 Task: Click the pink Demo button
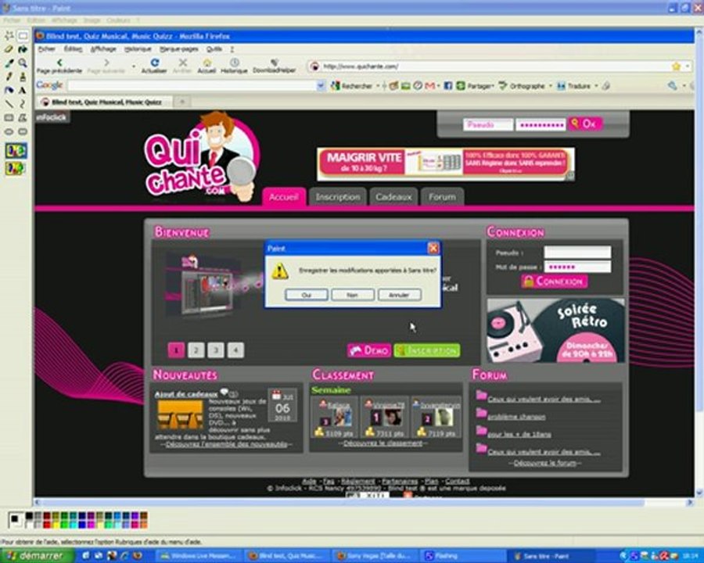[369, 350]
